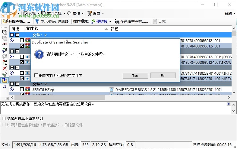Collapse the group holding the \$RT2 row
This screenshot has width=237, height=149.
point(12,67)
